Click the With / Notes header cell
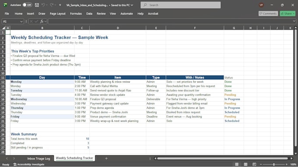 pos(195,77)
